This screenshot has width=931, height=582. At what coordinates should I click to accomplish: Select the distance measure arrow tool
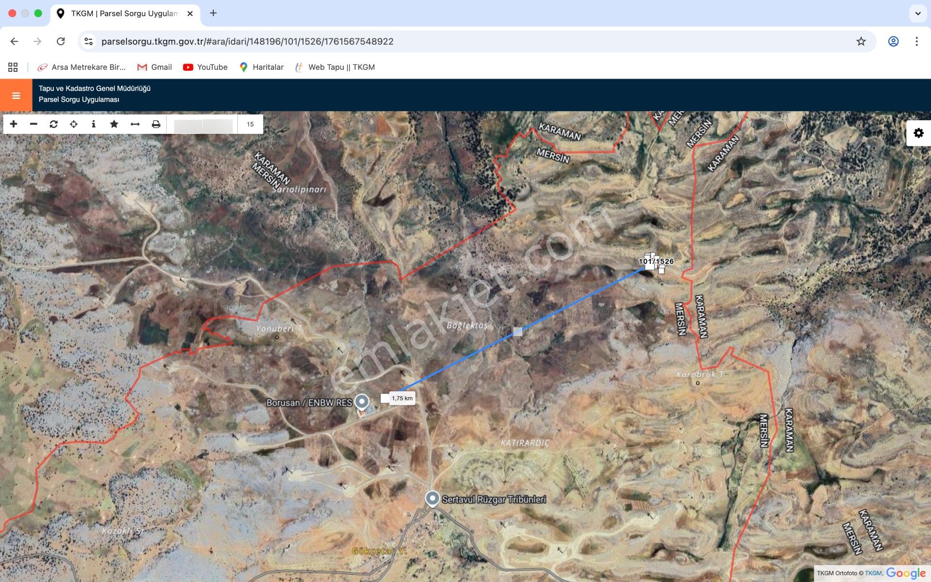point(135,124)
